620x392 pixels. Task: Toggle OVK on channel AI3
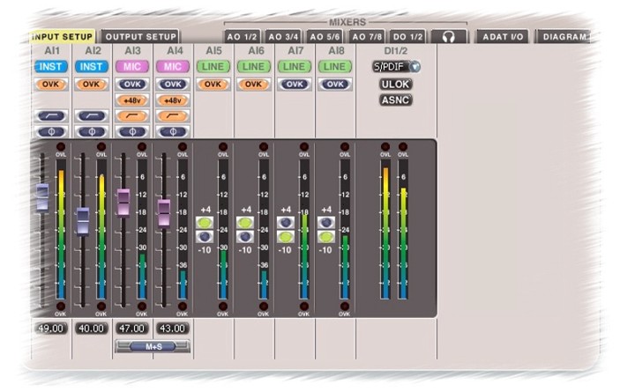132,84
